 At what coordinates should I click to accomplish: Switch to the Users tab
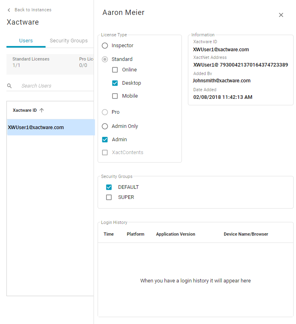point(26,41)
